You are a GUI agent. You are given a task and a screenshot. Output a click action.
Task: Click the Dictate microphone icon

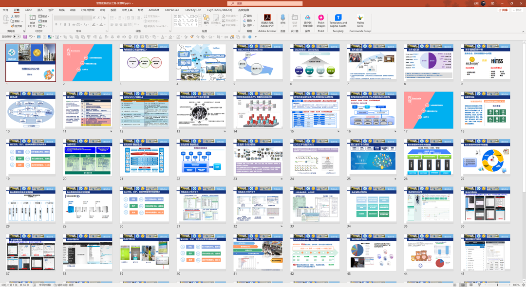(283, 18)
